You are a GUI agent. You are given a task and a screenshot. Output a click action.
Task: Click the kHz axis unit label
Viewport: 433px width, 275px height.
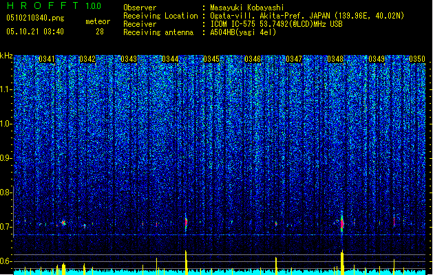[6, 56]
